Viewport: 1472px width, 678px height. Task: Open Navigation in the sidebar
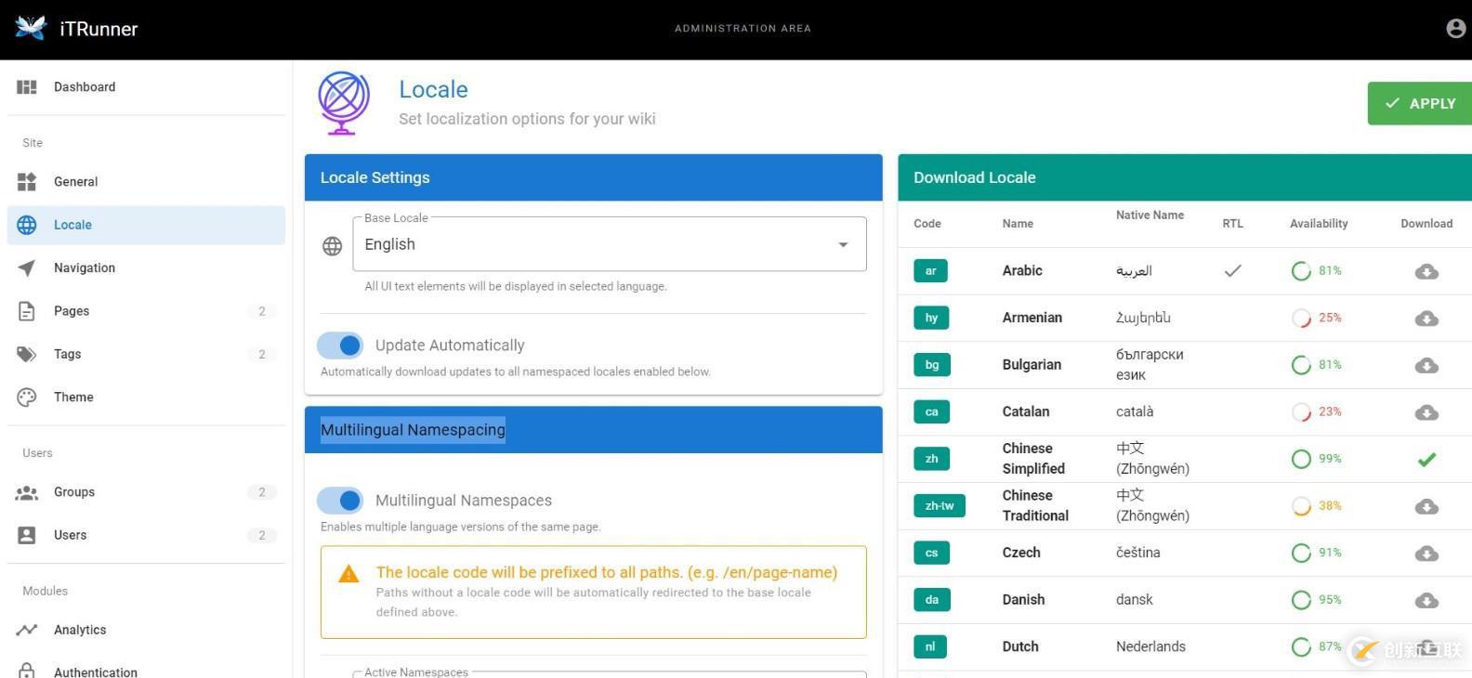[84, 268]
